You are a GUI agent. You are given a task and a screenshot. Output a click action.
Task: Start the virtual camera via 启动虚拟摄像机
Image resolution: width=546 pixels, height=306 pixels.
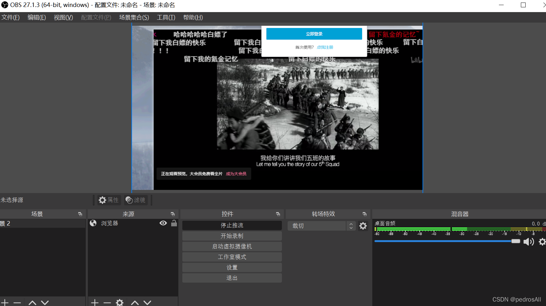click(232, 246)
